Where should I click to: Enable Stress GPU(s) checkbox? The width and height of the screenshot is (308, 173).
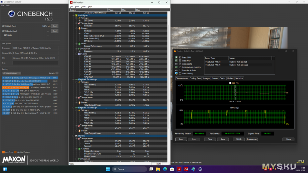(180, 73)
